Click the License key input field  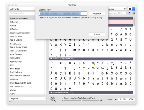(x=63, y=14)
